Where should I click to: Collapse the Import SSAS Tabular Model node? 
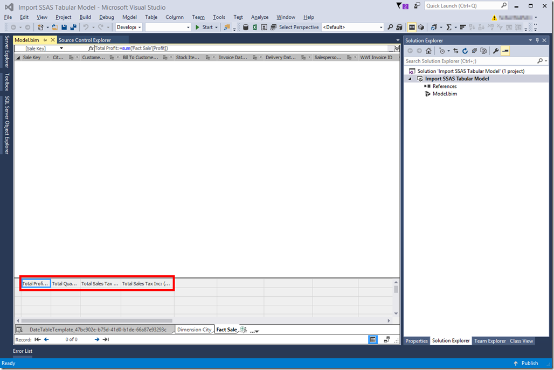coord(410,79)
